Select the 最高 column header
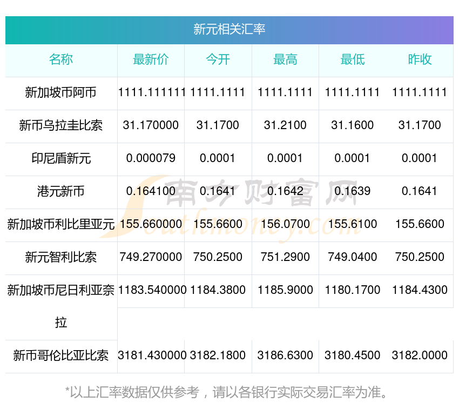This screenshot has height=409, width=459. [x=285, y=59]
